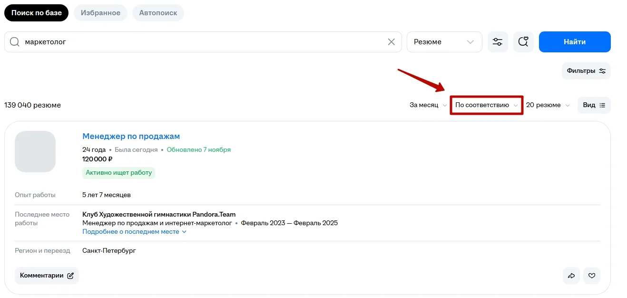
Task: Clear the search field with X icon
Action: click(x=392, y=42)
